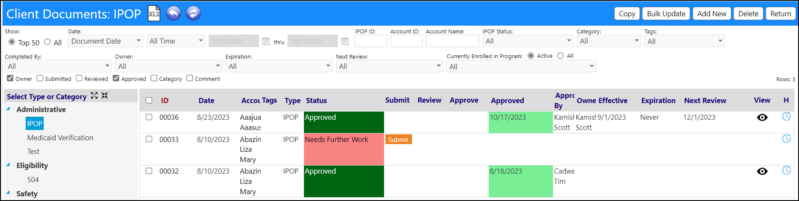Collapse the Eligibility tree node

pos(8,165)
